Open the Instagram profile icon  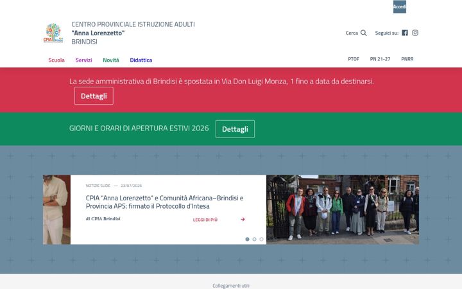pyautogui.click(x=415, y=33)
